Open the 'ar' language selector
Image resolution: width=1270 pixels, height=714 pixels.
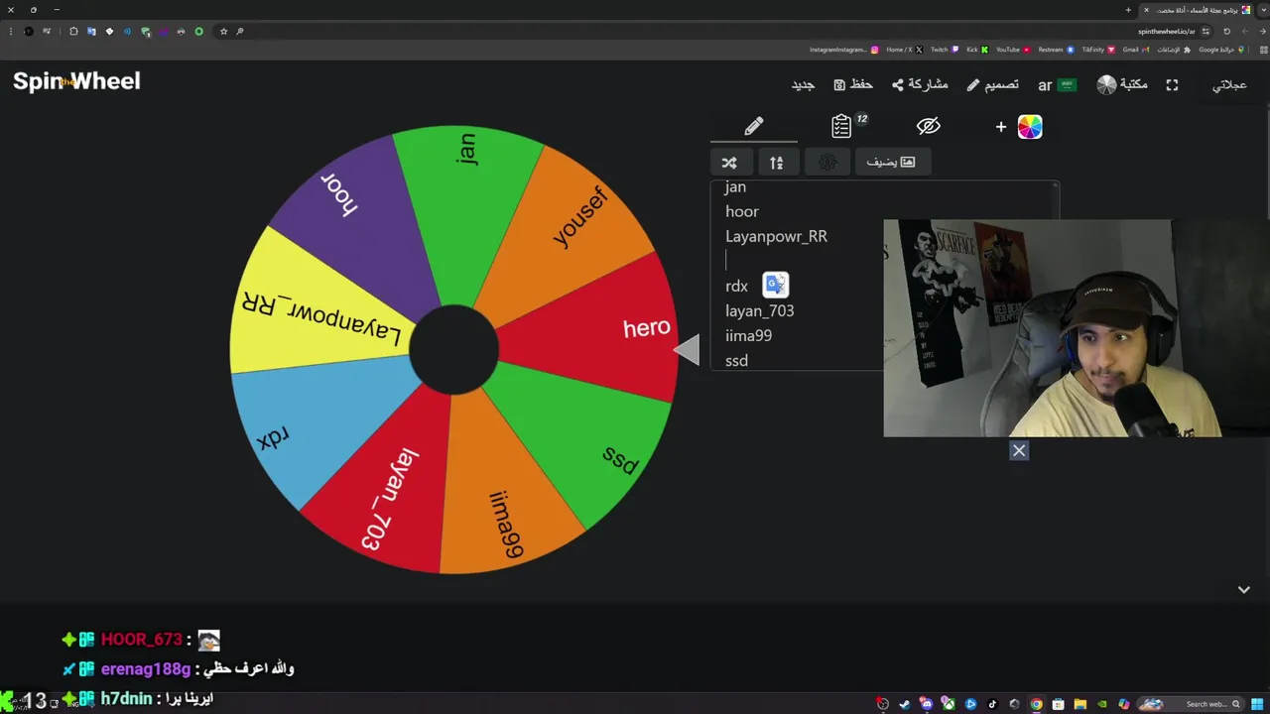(x=1057, y=85)
